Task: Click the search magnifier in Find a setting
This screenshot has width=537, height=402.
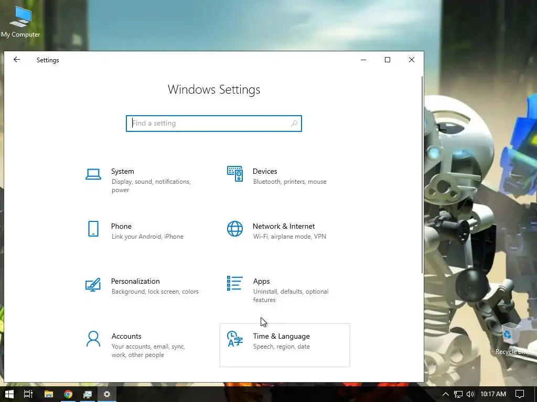Action: [x=294, y=124]
